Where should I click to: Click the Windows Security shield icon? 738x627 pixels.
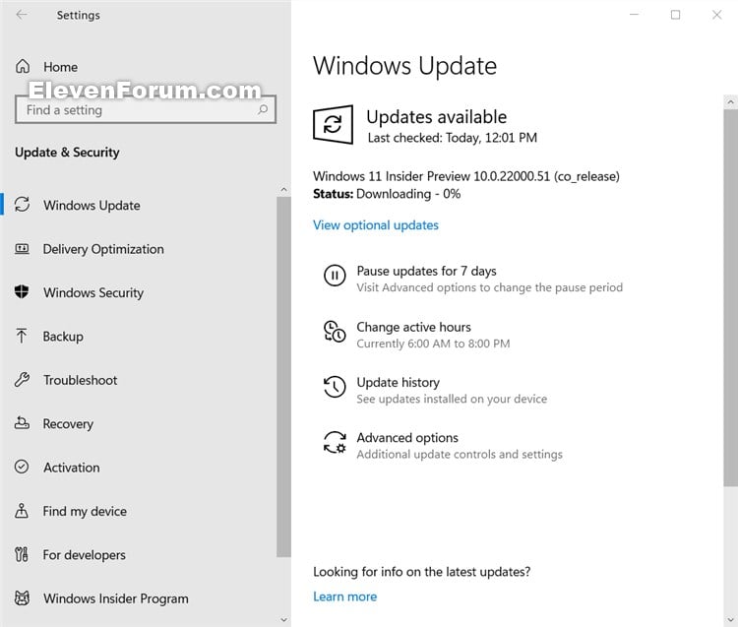[x=22, y=292]
